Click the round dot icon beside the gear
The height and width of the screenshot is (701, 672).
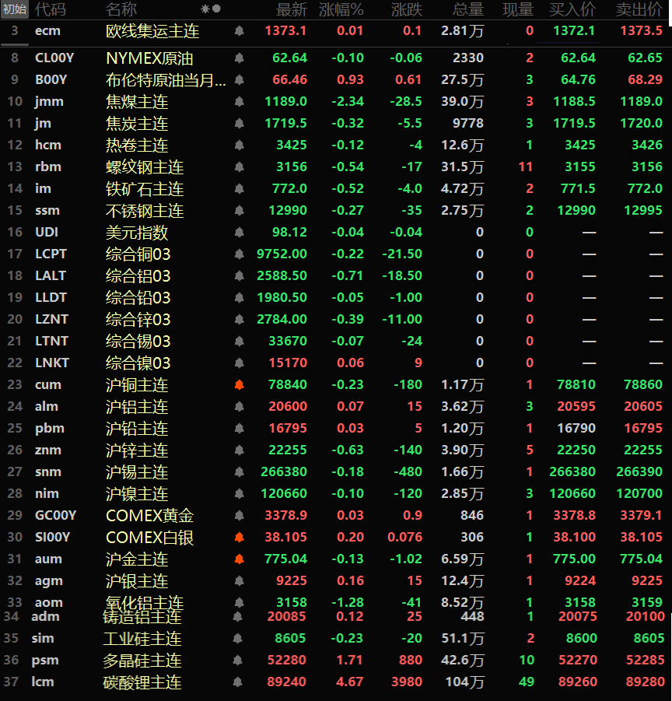point(216,9)
